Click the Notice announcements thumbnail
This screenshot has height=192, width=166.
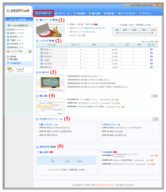50,83
